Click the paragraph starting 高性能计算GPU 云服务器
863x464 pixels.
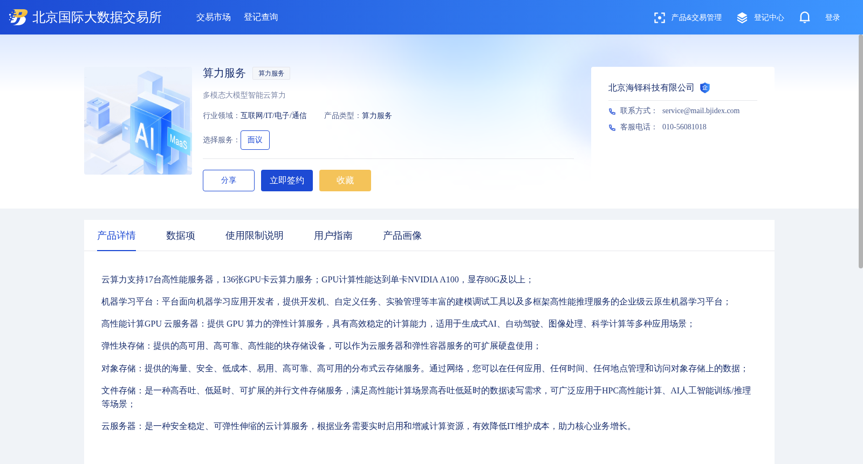[398, 324]
